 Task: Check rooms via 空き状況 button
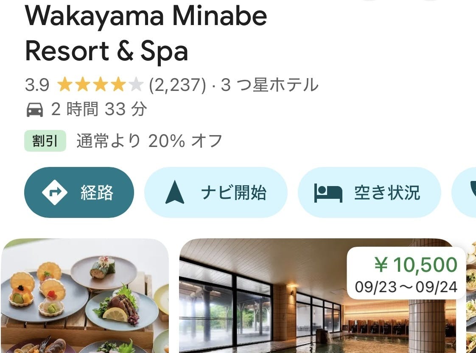[369, 192]
